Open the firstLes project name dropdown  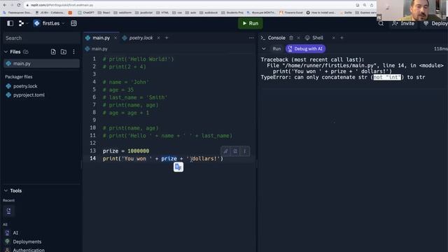pyautogui.click(x=49, y=23)
